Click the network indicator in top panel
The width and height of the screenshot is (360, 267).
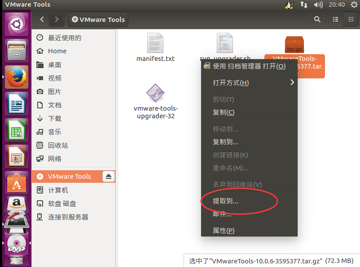pos(304,4)
